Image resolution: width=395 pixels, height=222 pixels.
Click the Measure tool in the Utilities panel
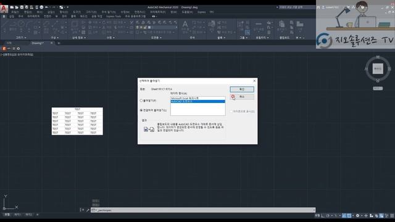coord(259,25)
